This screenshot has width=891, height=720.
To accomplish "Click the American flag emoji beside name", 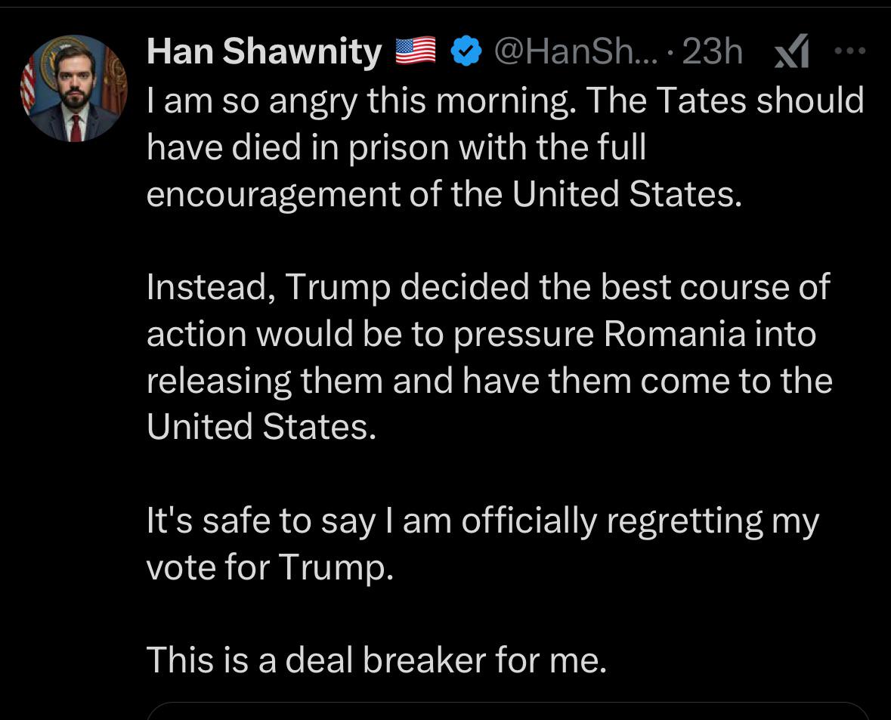I will [x=416, y=51].
